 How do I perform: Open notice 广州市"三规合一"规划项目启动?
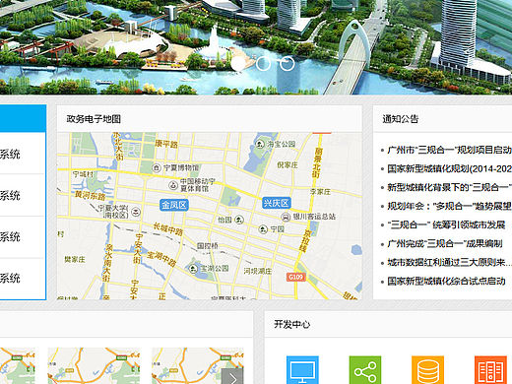(449, 150)
